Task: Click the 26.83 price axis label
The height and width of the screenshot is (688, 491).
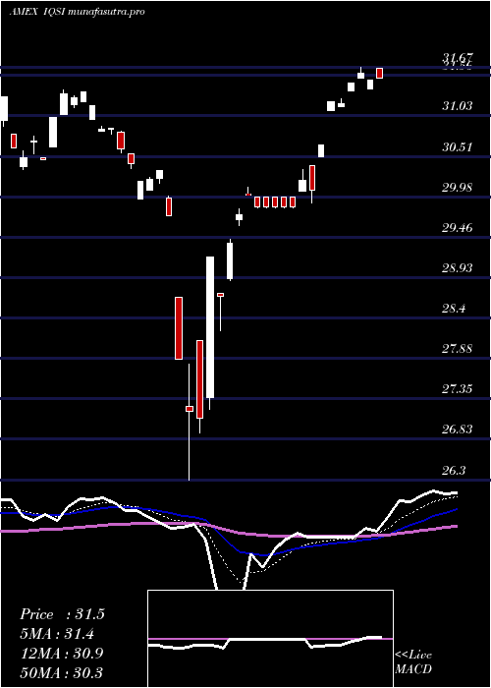Action: [x=458, y=430]
